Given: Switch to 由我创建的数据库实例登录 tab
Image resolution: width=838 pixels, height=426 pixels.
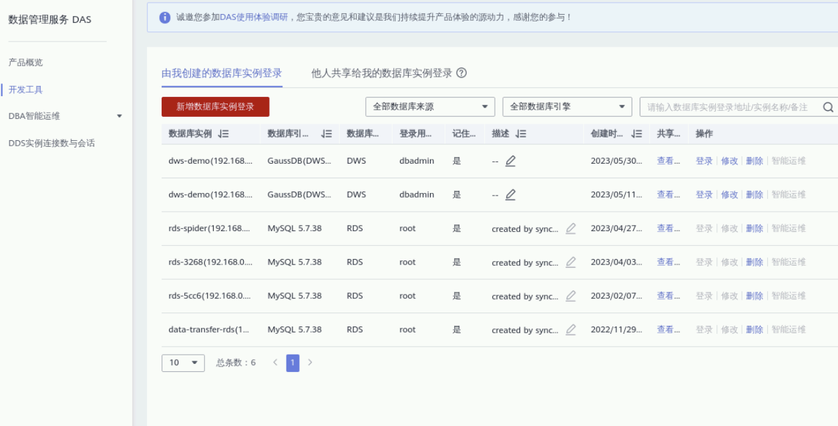Looking at the screenshot, I should (222, 73).
